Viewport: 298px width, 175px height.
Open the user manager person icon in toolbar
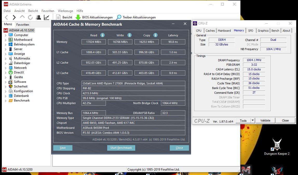(x=38, y=17)
